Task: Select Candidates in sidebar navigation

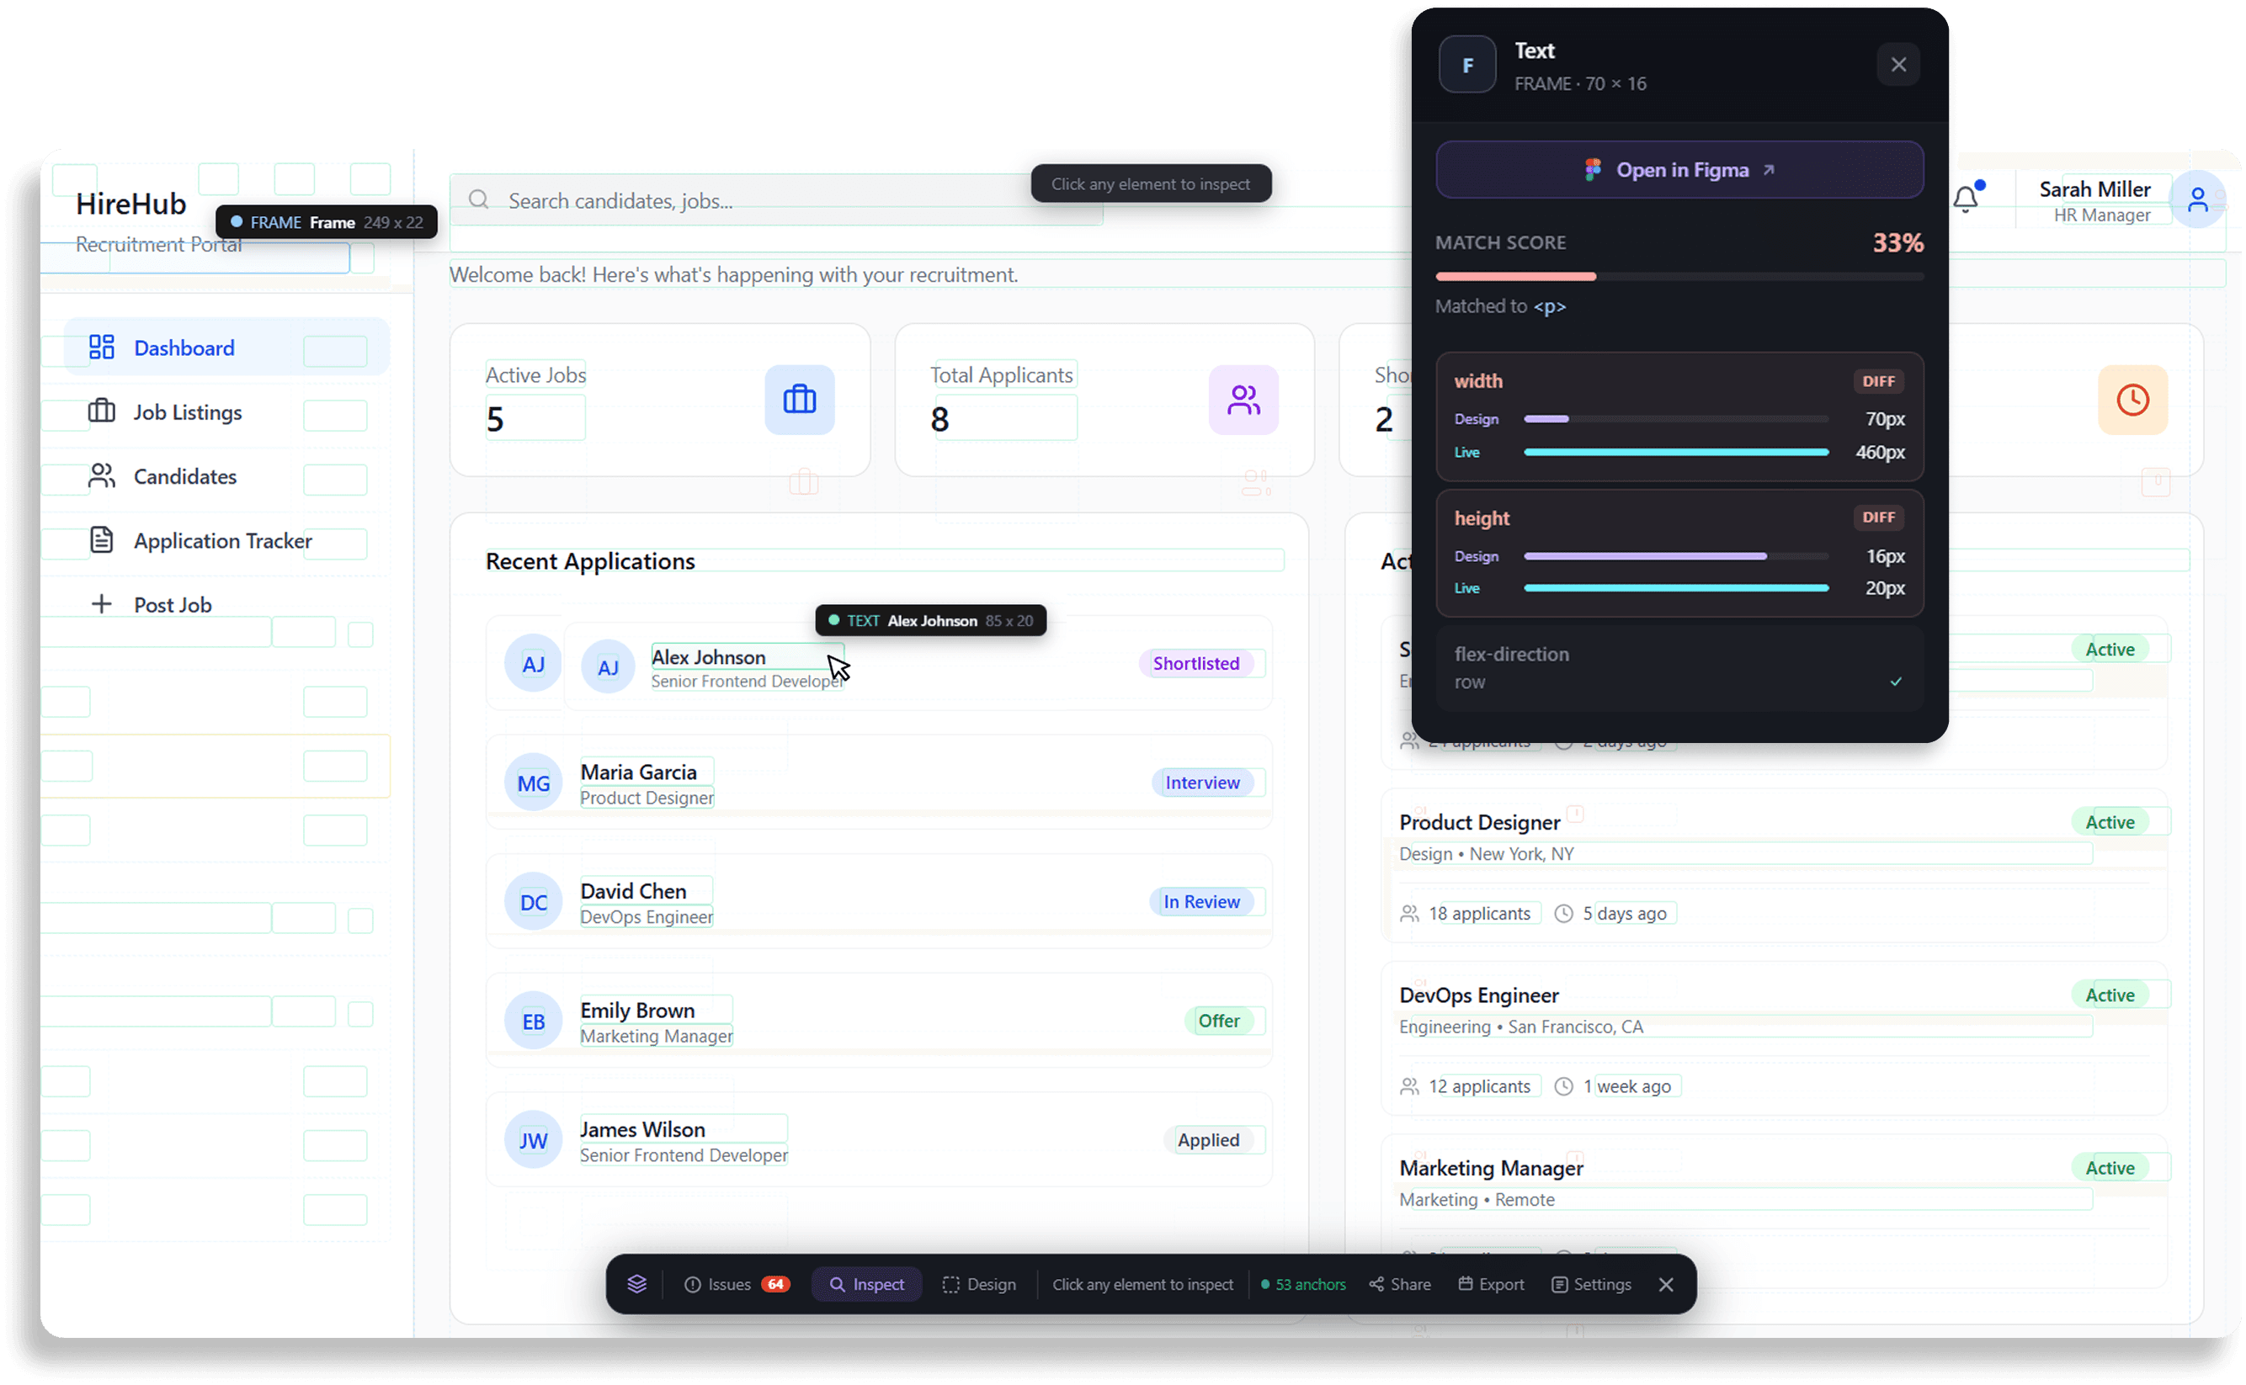Action: [x=184, y=476]
